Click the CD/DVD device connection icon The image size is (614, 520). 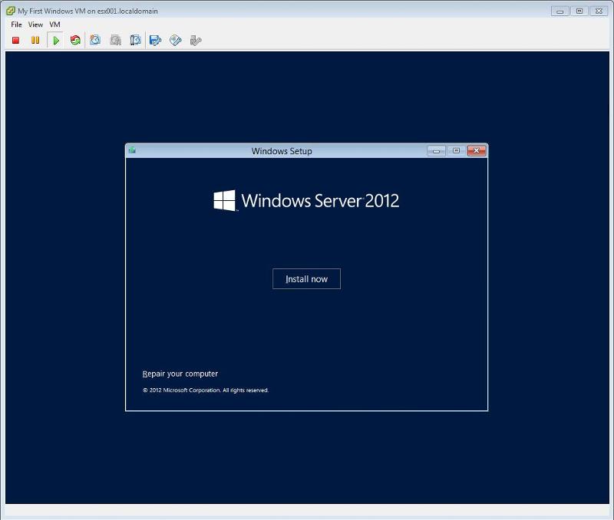(176, 41)
